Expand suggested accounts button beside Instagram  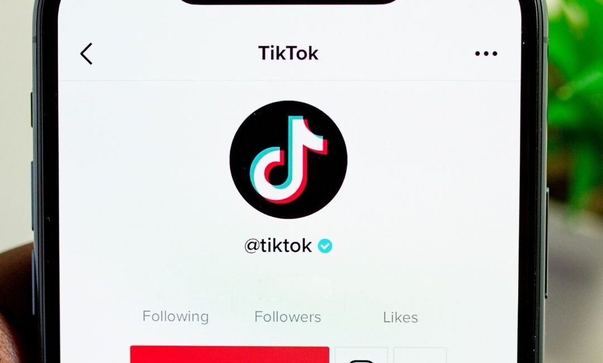tap(420, 355)
